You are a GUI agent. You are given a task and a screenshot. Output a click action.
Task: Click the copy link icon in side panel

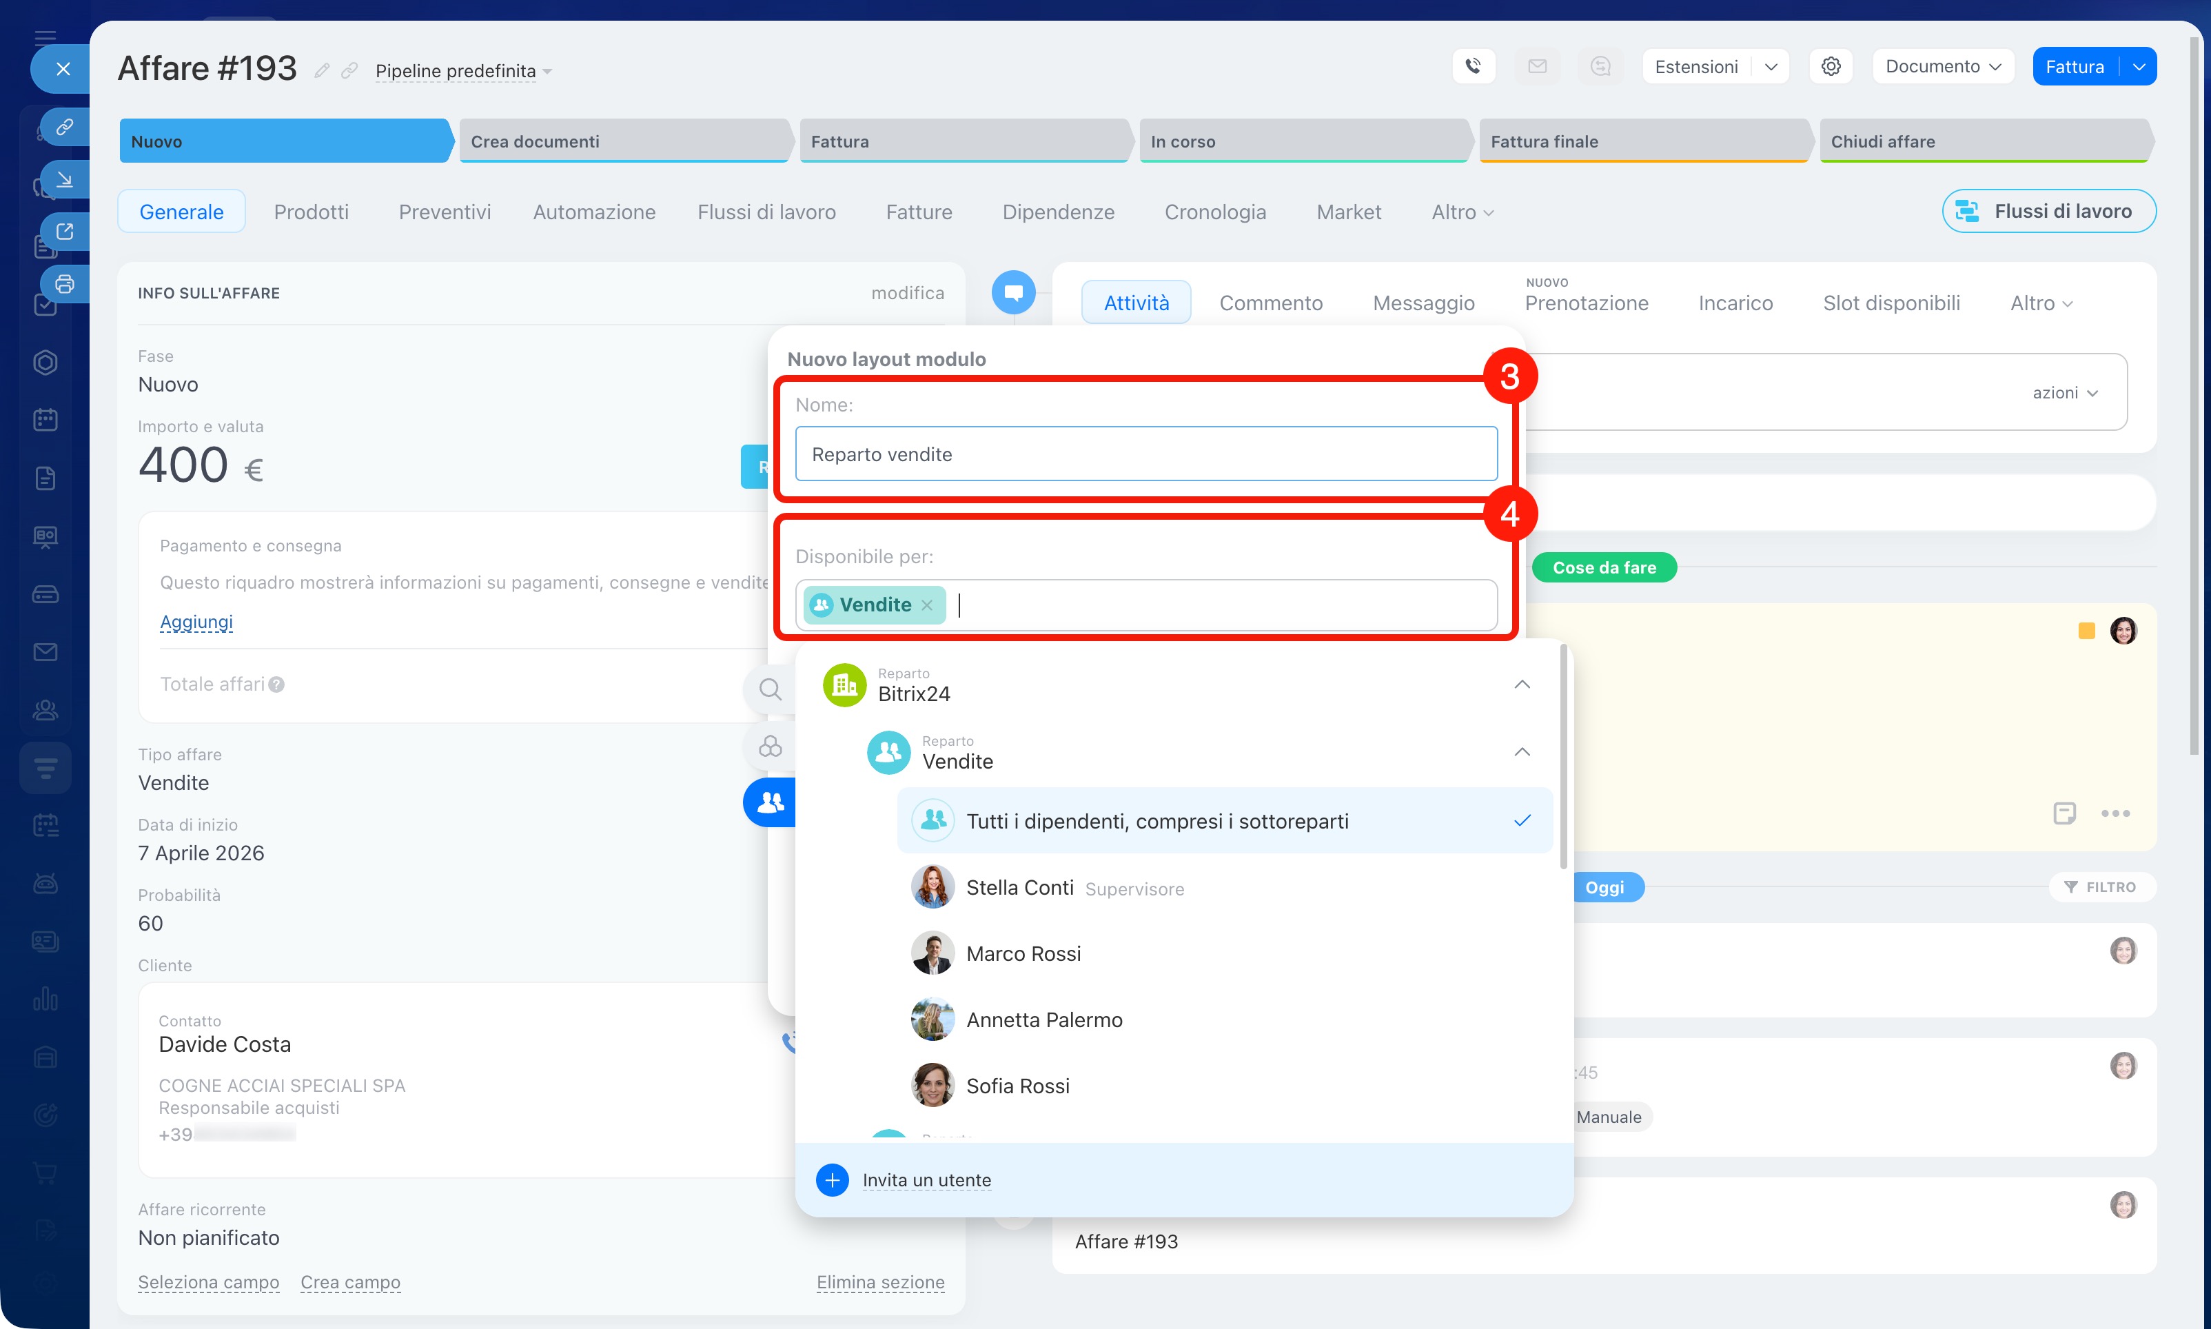(x=65, y=126)
